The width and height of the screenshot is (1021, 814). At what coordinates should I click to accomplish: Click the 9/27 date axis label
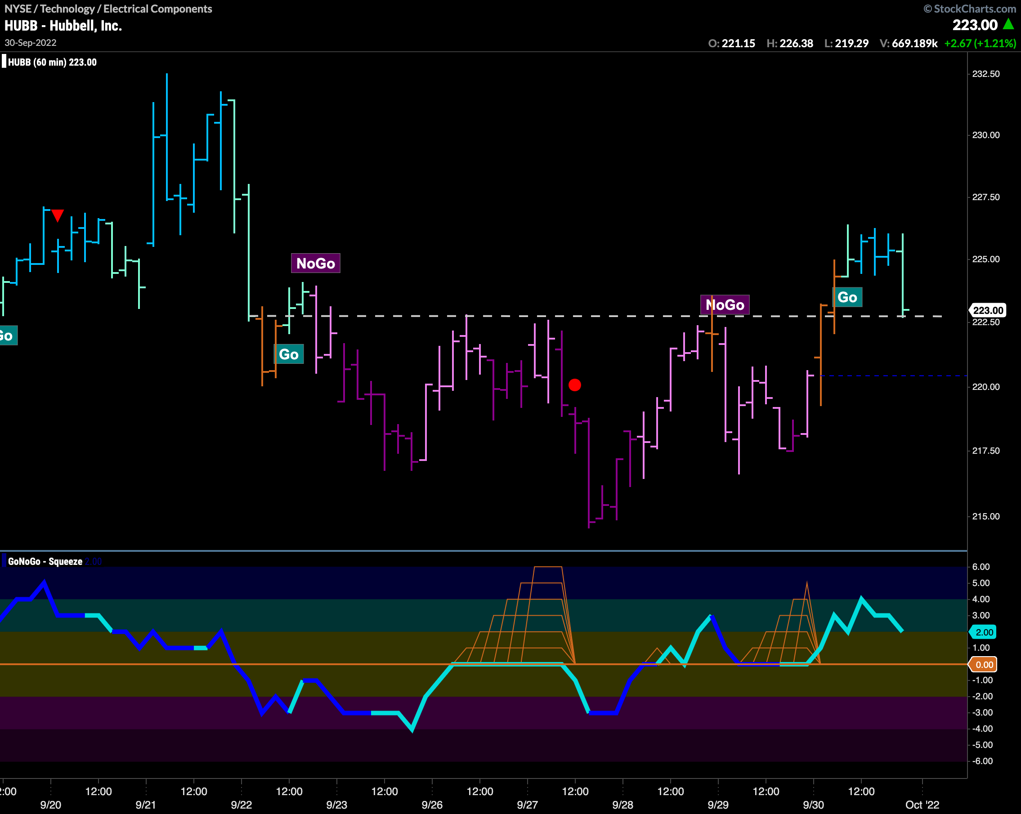(528, 805)
